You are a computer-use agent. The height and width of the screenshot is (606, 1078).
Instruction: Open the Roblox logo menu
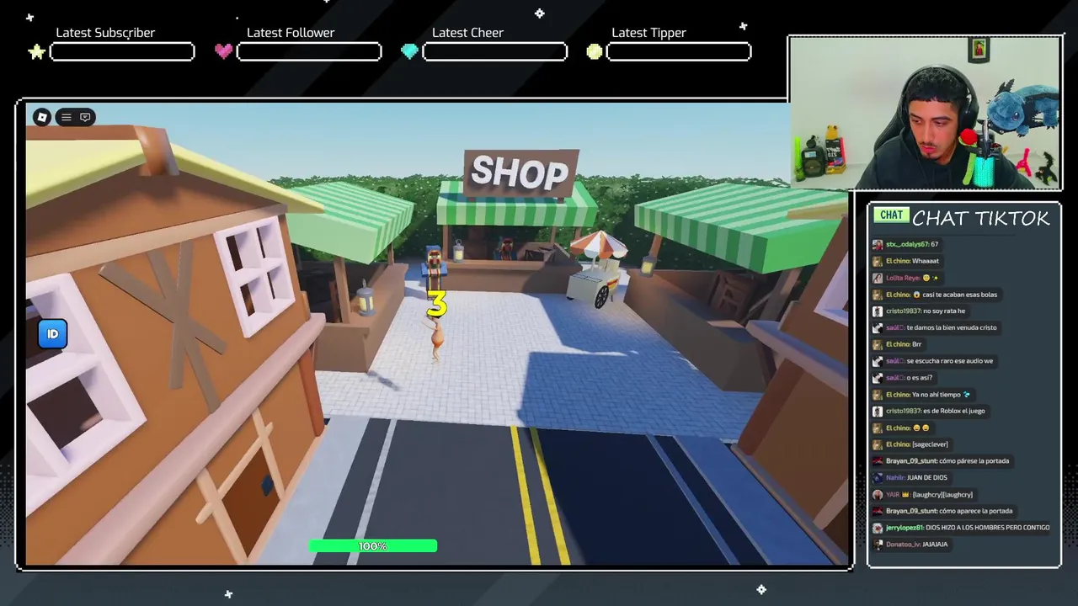pos(42,117)
